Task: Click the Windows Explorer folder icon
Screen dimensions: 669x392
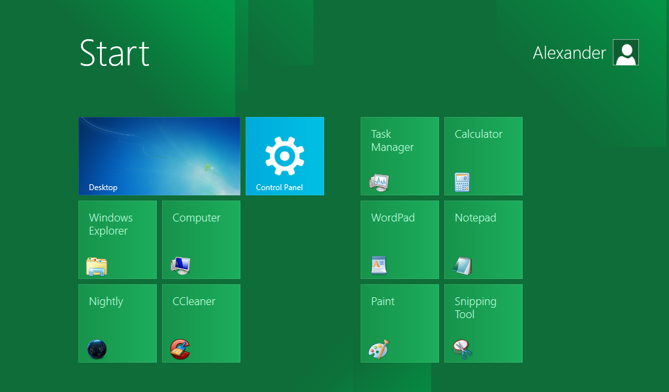Action: point(97,267)
